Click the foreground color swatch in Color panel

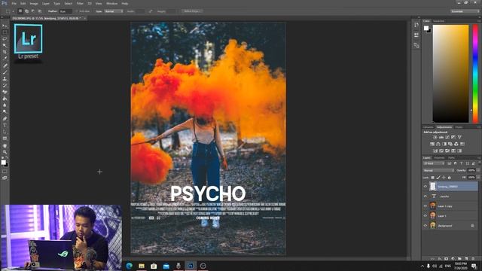click(426, 29)
